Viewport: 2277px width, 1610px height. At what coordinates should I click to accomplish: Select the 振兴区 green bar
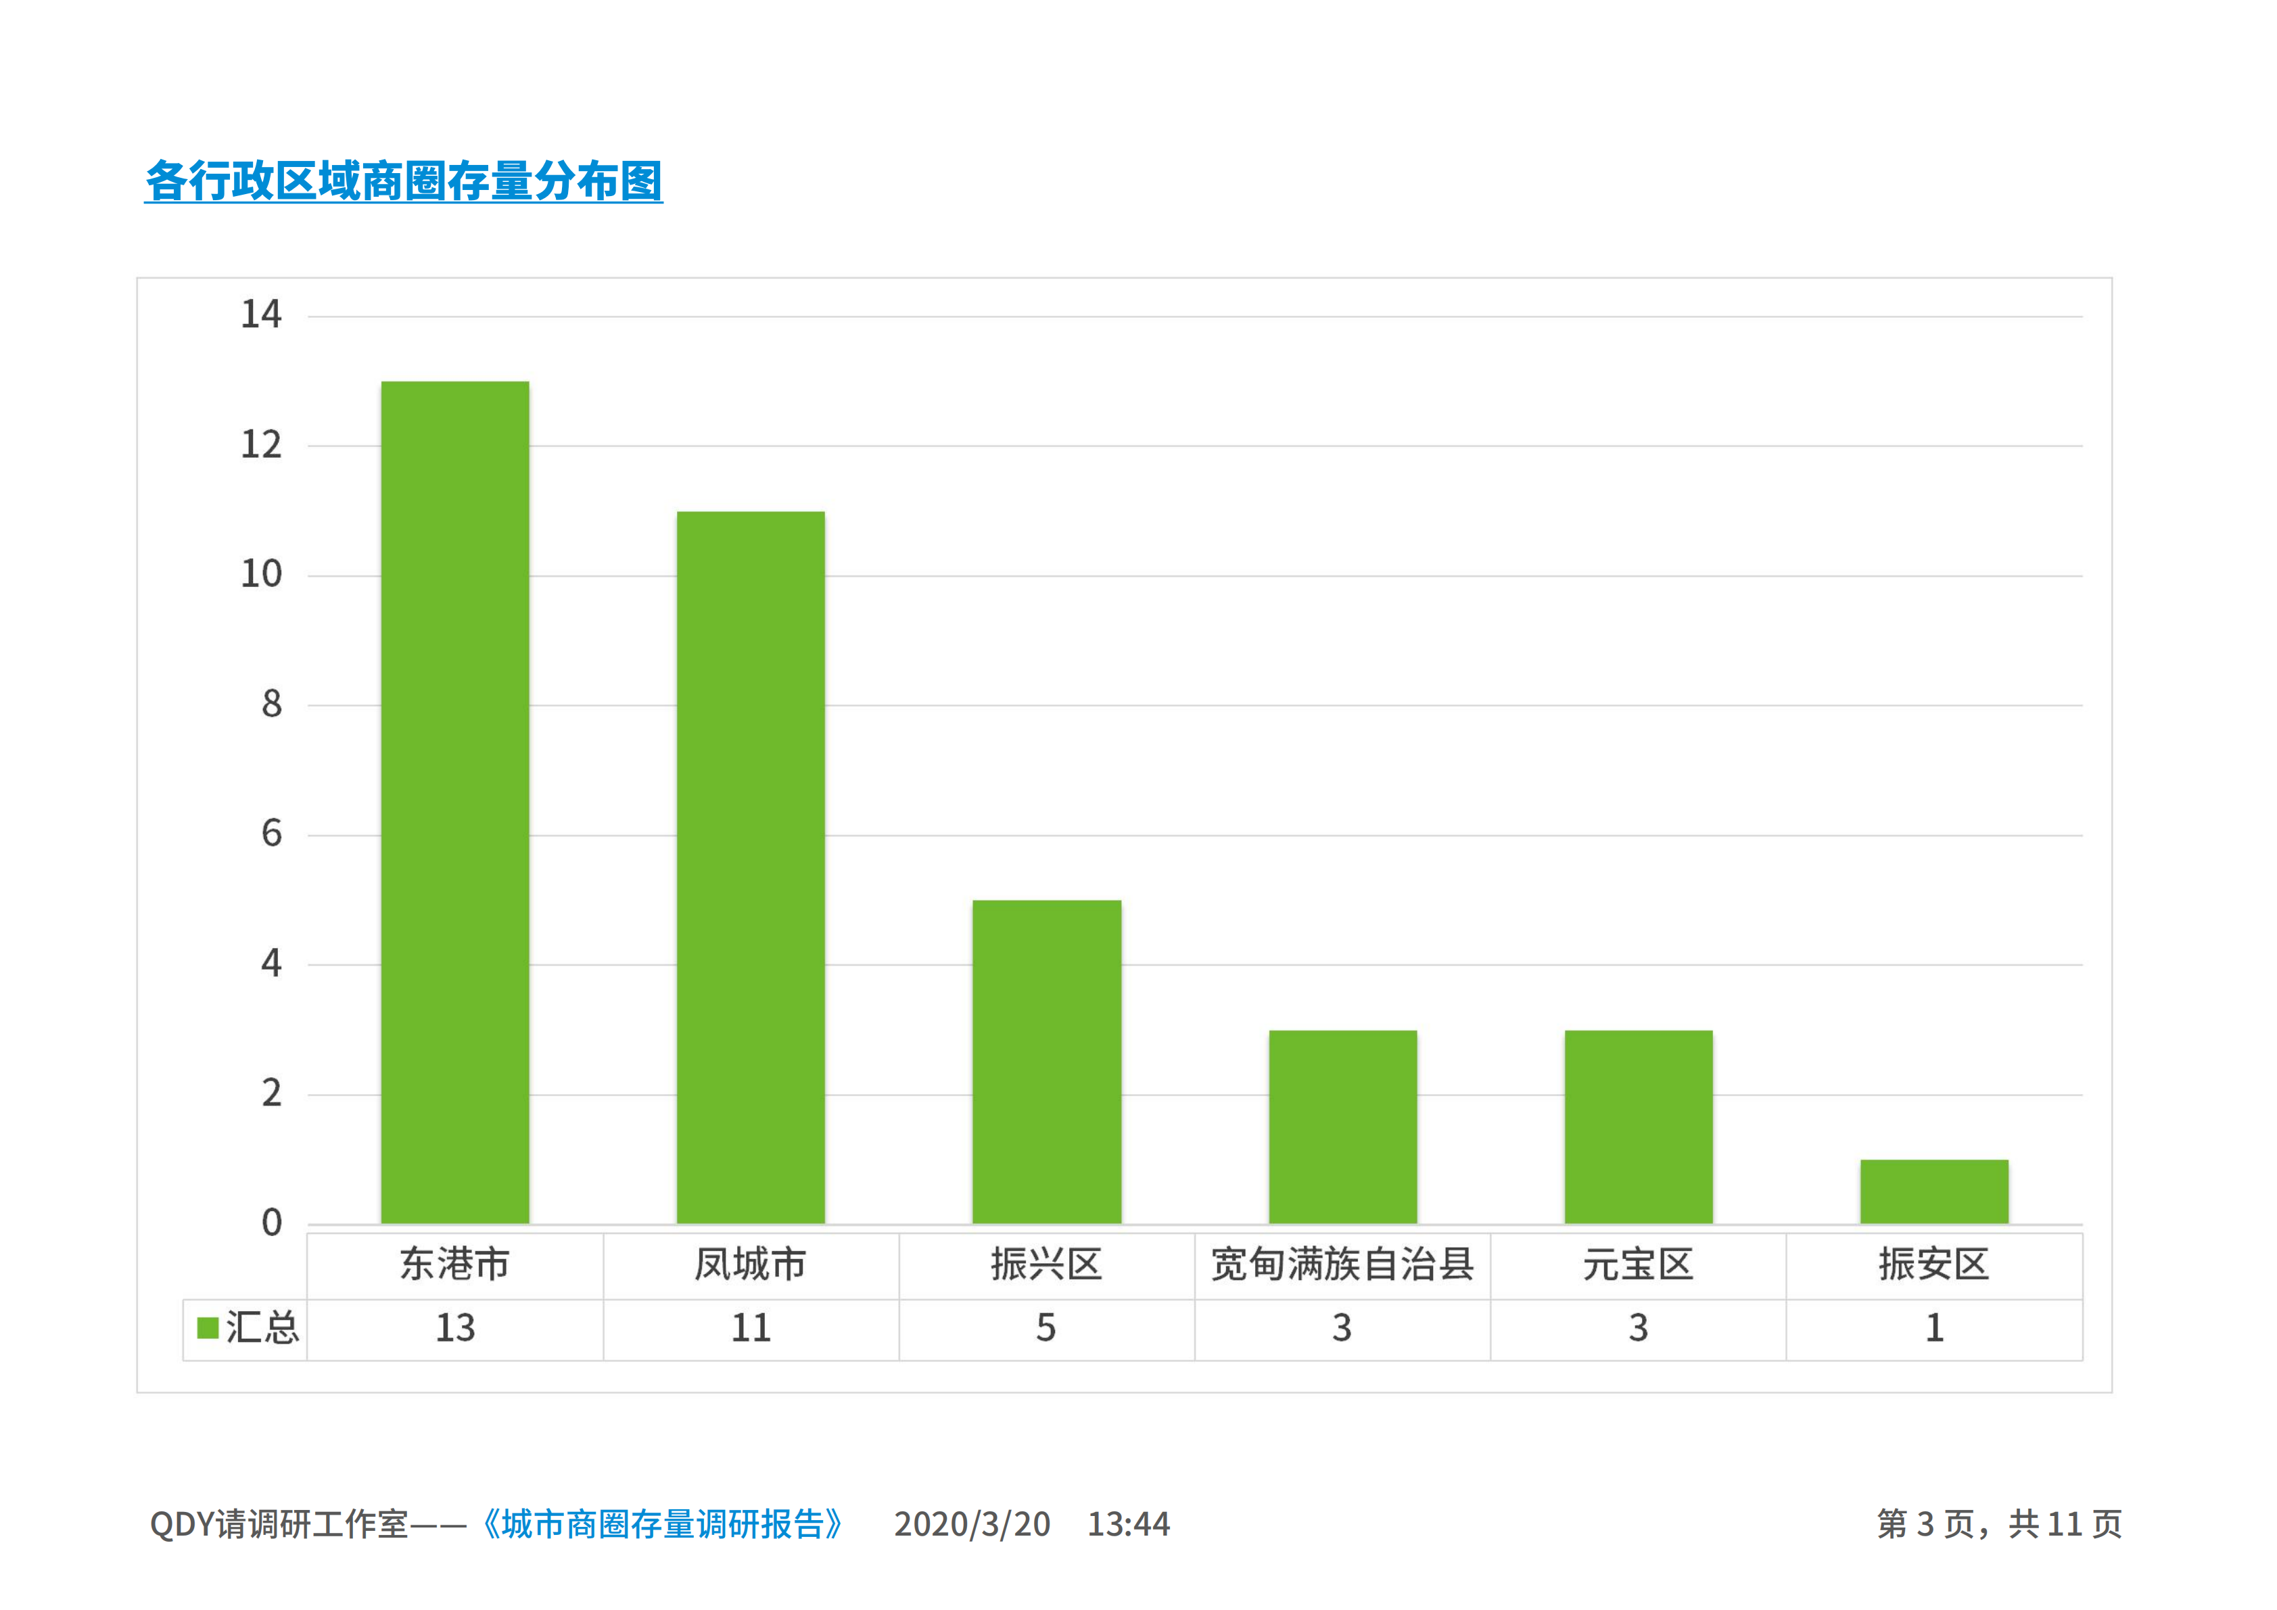pyautogui.click(x=1046, y=1062)
